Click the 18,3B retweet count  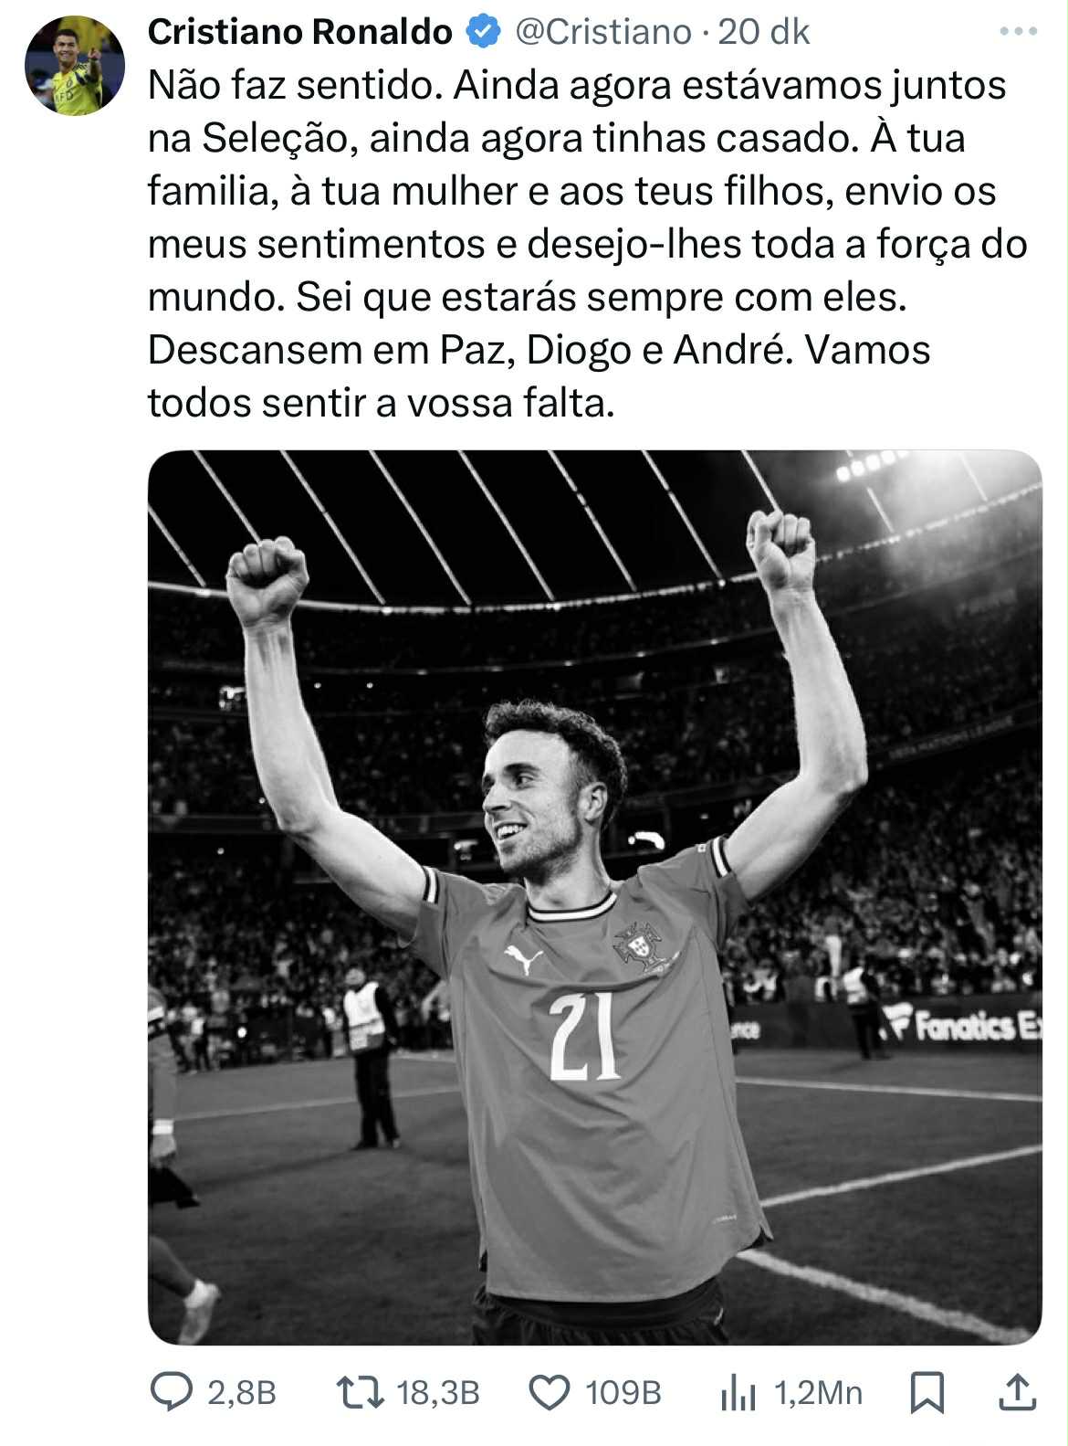click(438, 1392)
